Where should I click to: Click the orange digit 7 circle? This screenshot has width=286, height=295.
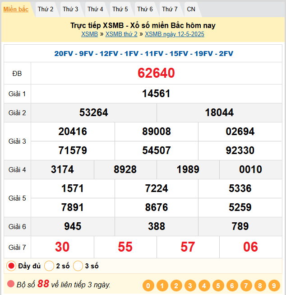pyautogui.click(x=246, y=286)
